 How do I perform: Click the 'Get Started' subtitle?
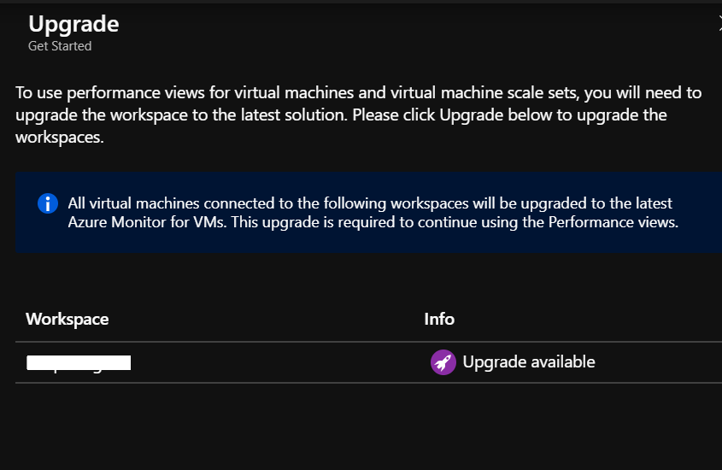(60, 46)
